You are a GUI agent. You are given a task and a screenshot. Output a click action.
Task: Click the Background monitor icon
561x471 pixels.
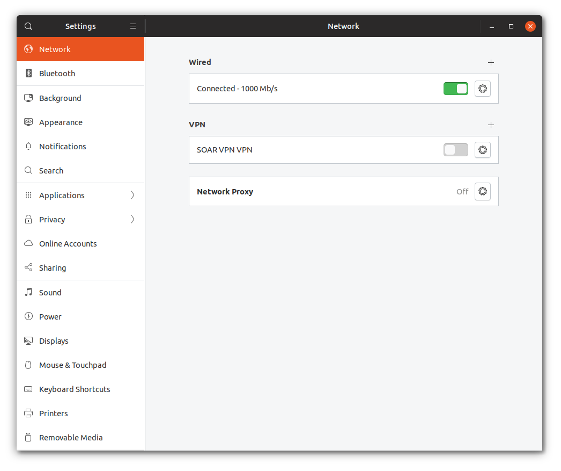click(28, 98)
